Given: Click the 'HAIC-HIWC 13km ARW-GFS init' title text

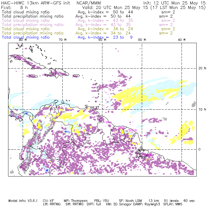Looking at the screenshot, I should (36, 3).
